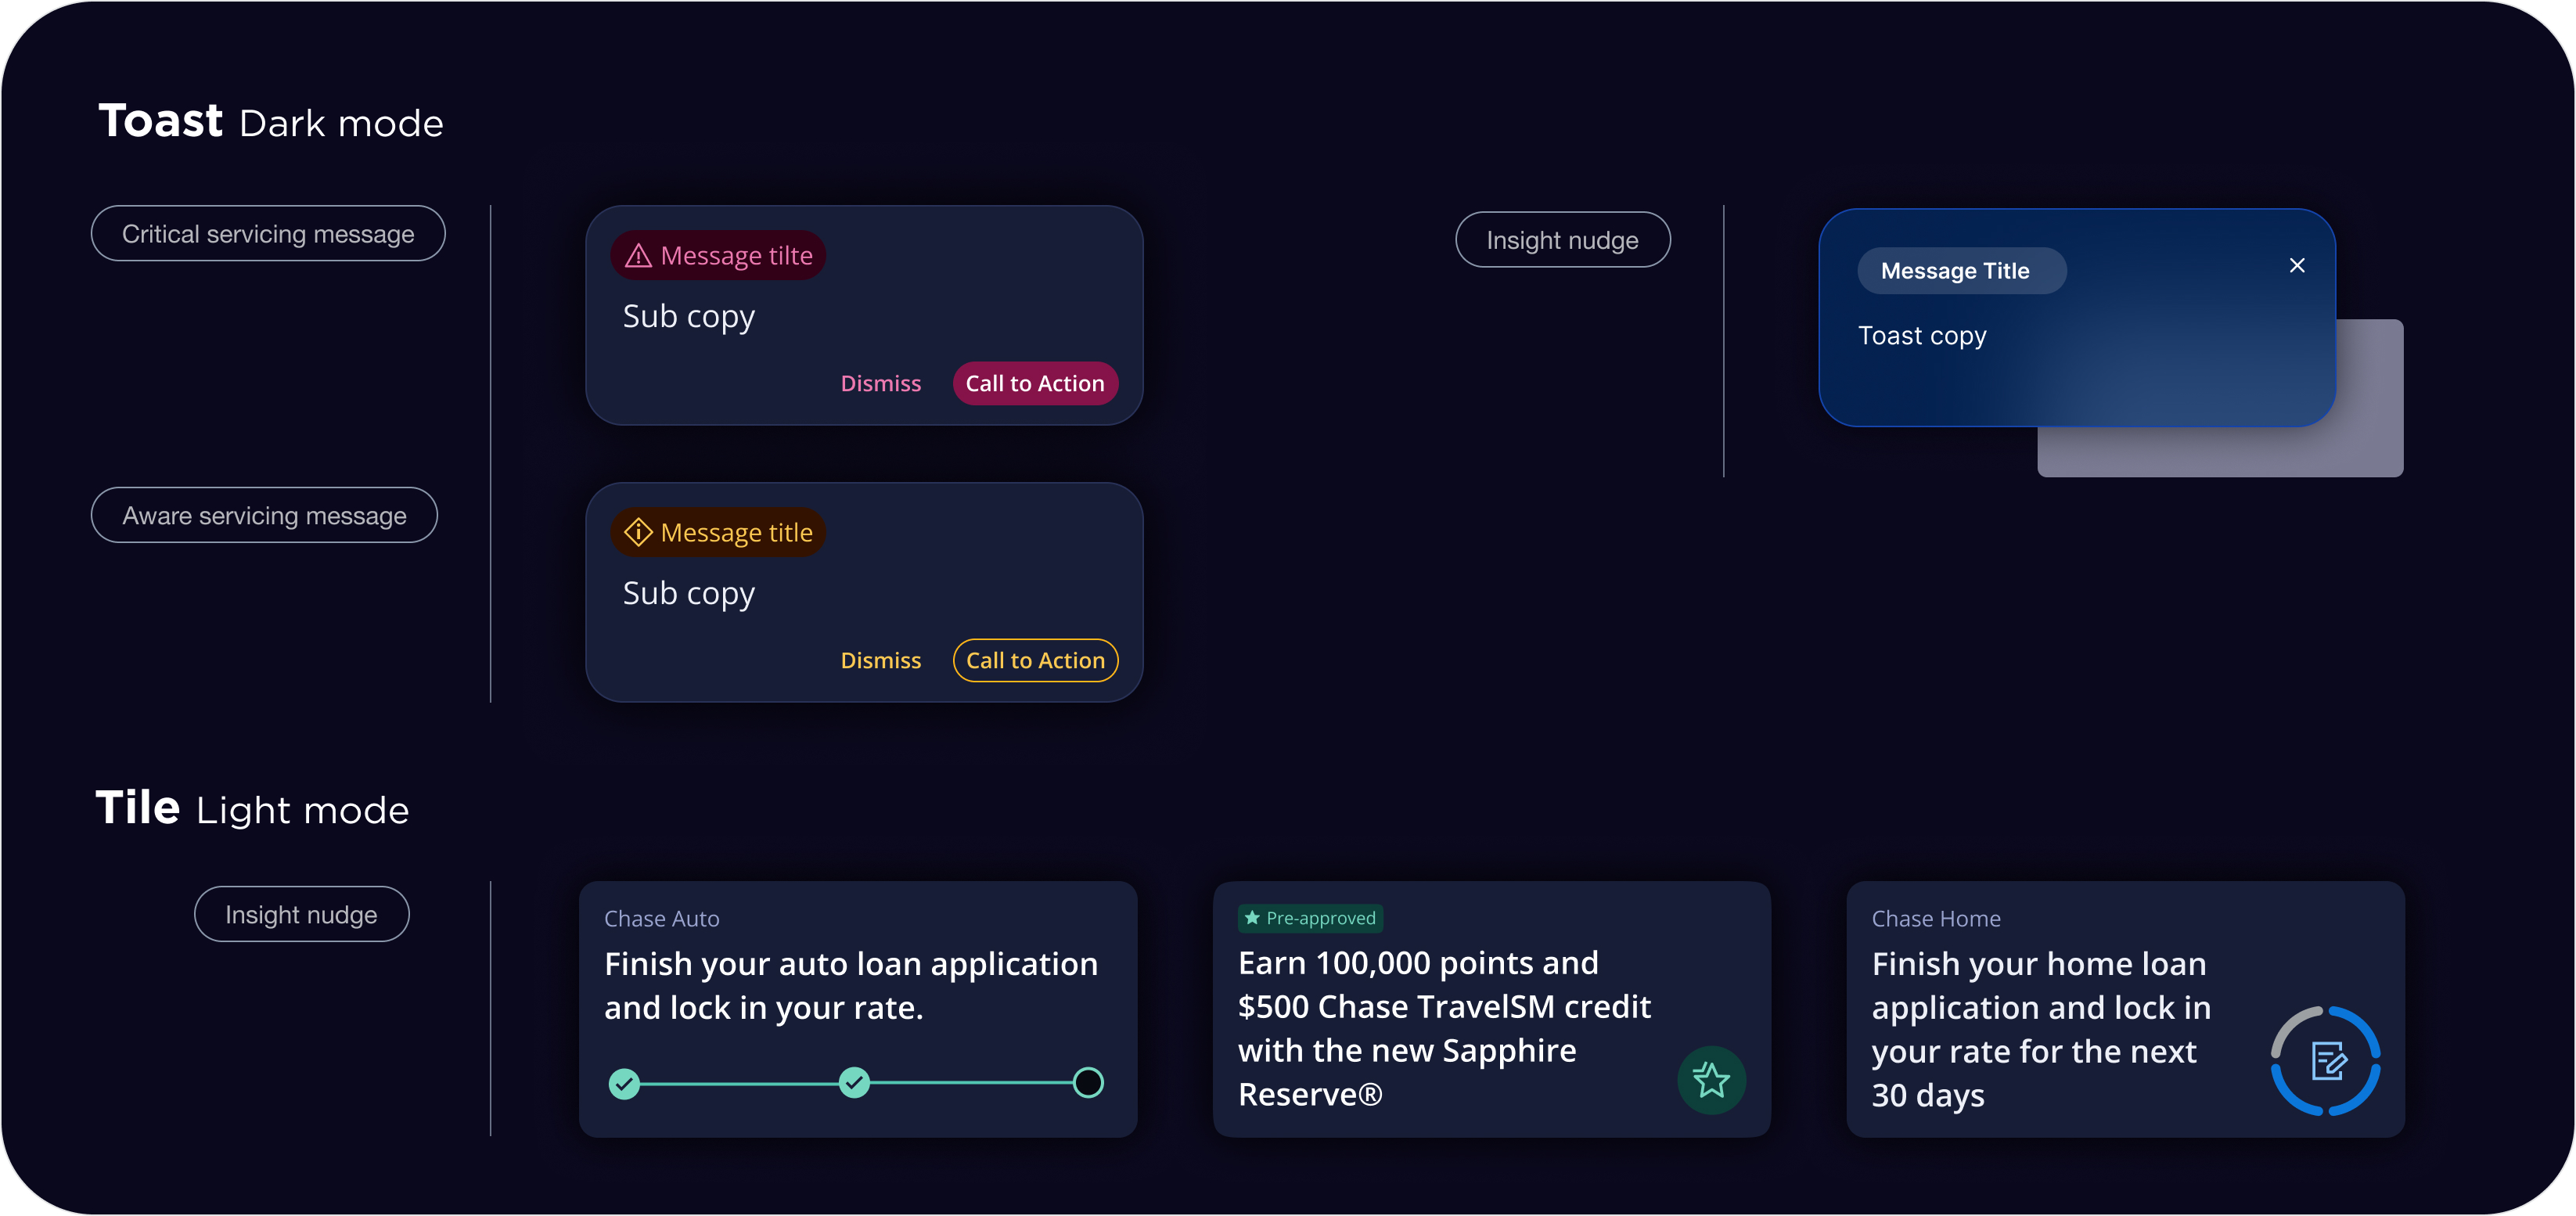
Task: Select the Critical servicing message pill
Action: (268, 234)
